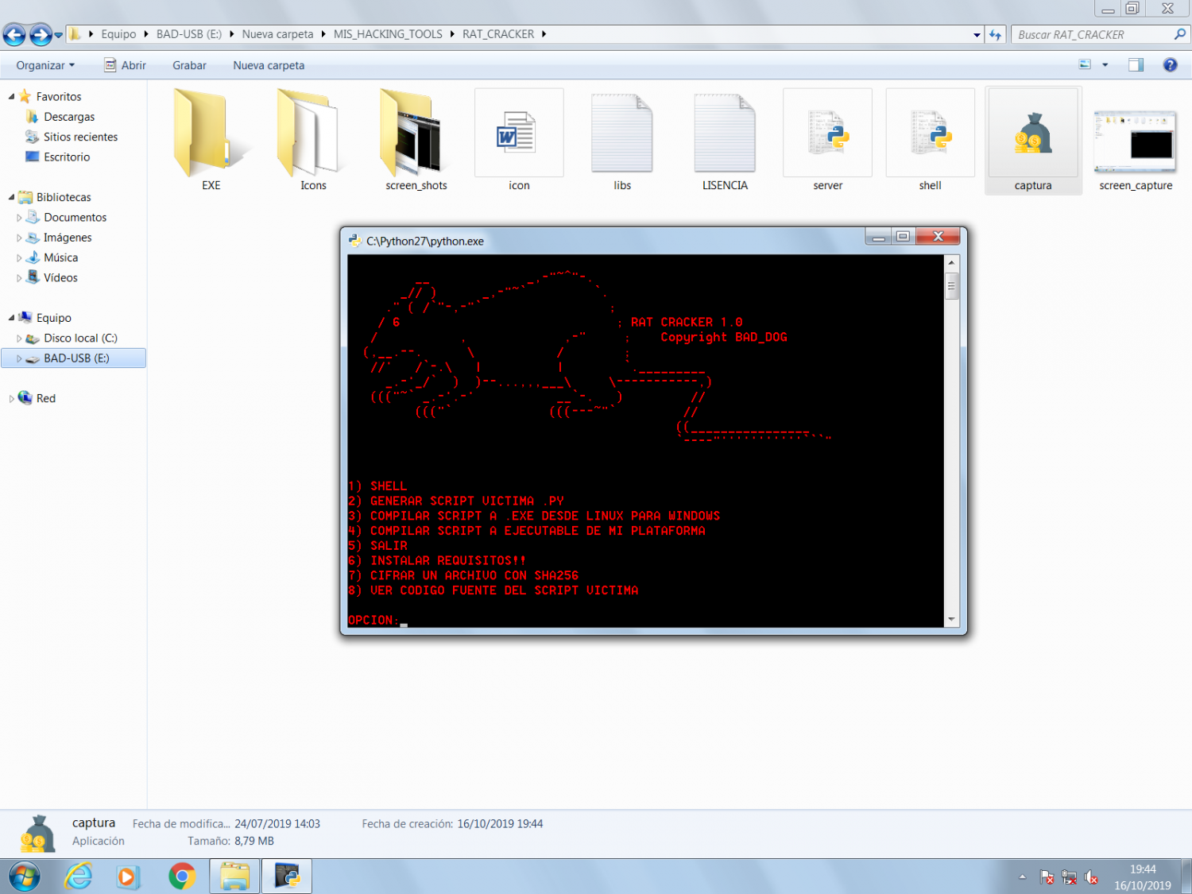Show hidden system tray icons
Screen dimensions: 1192x894
pos(1023,877)
